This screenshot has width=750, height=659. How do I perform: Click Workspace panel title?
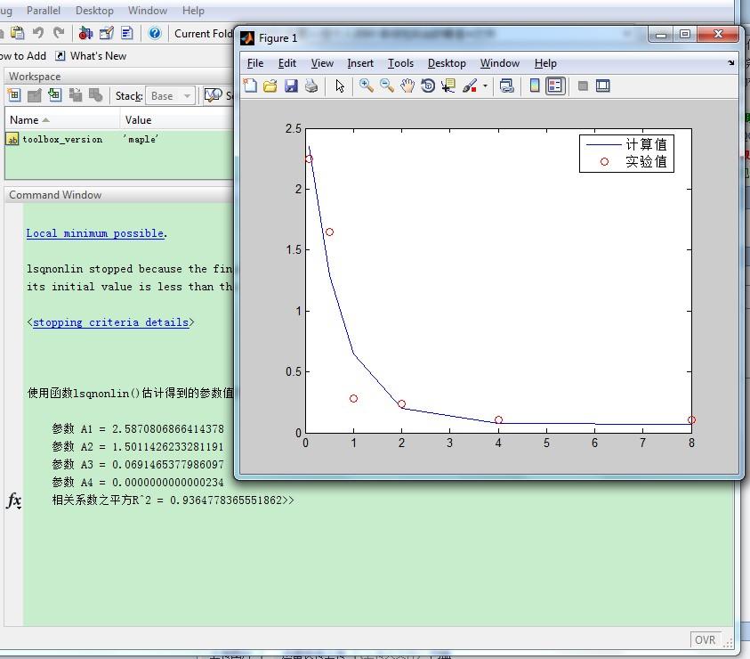pyautogui.click(x=35, y=77)
